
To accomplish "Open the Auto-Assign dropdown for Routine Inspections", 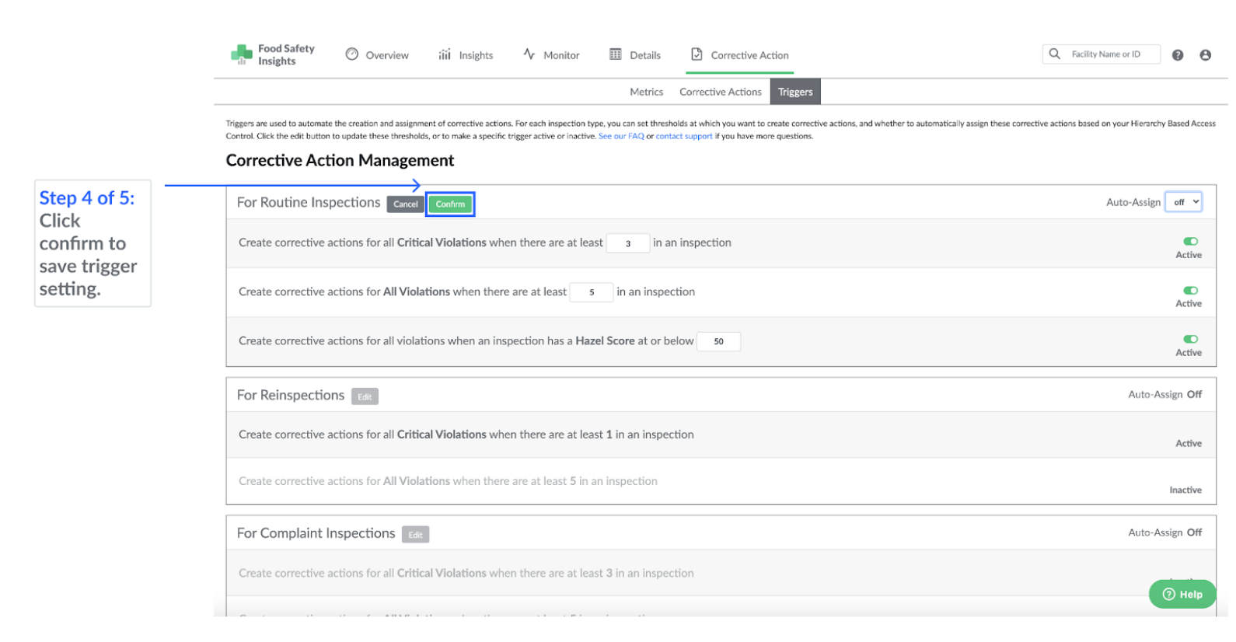I will pos(1184,202).
